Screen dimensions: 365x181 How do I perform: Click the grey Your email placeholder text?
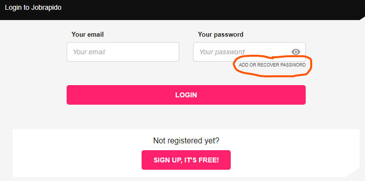89,52
